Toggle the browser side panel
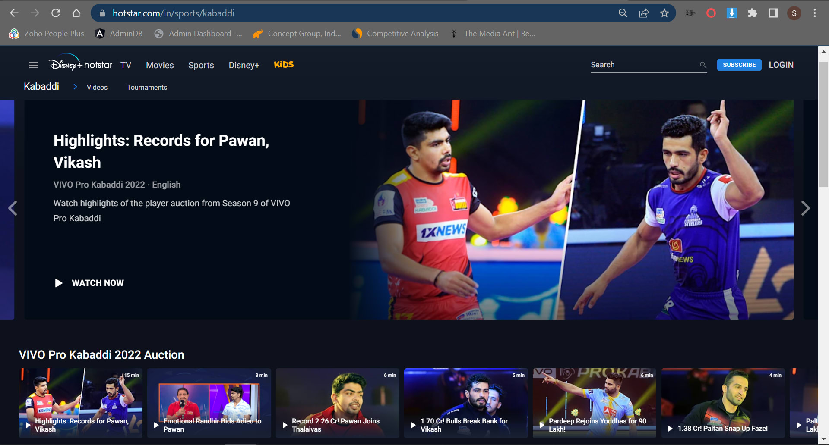829x445 pixels. coord(773,13)
